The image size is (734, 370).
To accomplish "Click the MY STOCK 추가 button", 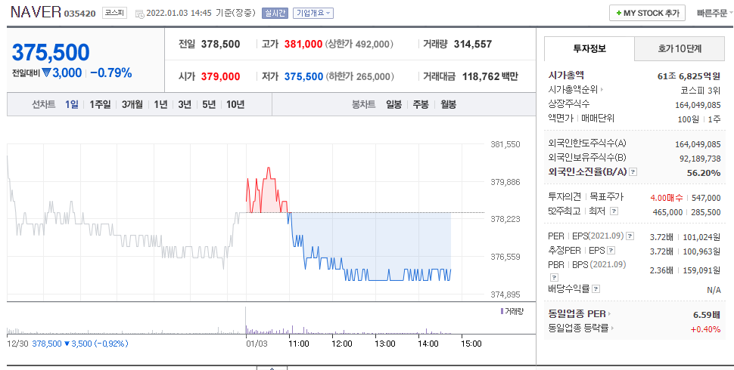I will coord(648,13).
